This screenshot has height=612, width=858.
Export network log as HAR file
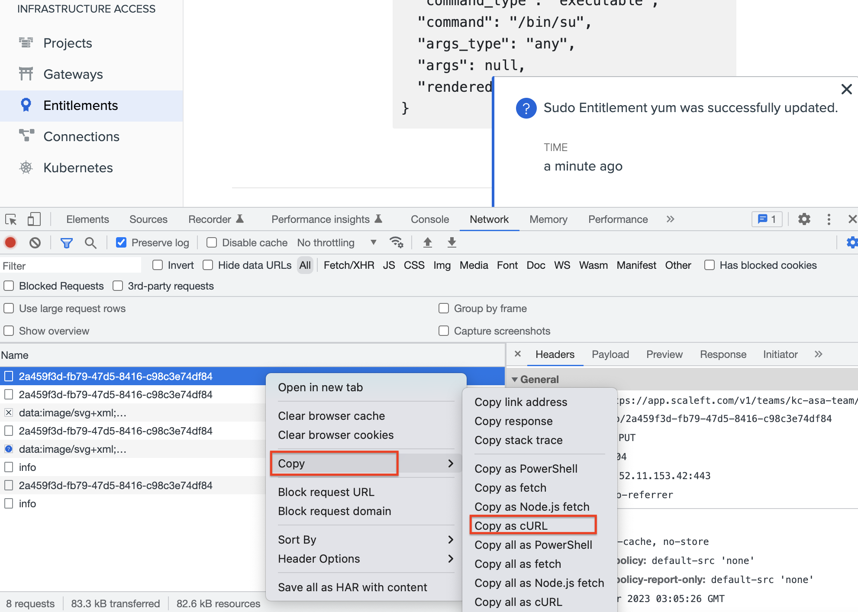pos(452,242)
